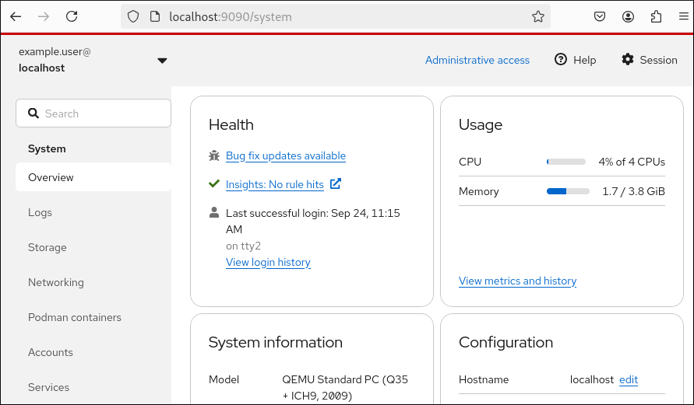Reload the page with the refresh icon
Image resolution: width=694 pixels, height=405 pixels.
pos(72,17)
